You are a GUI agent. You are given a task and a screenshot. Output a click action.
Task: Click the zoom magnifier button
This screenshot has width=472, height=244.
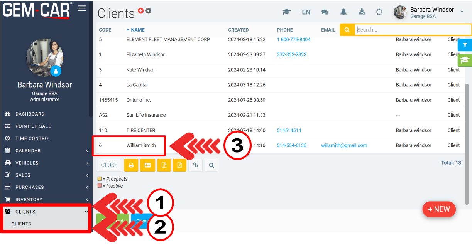coord(211,165)
